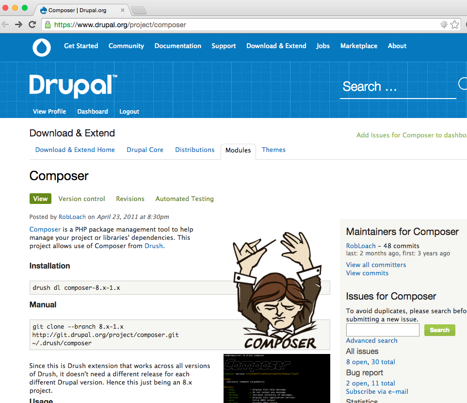Screen dimensions: 467x403
Task: Click Subscribe via e-mail link
Action: [x=377, y=392]
